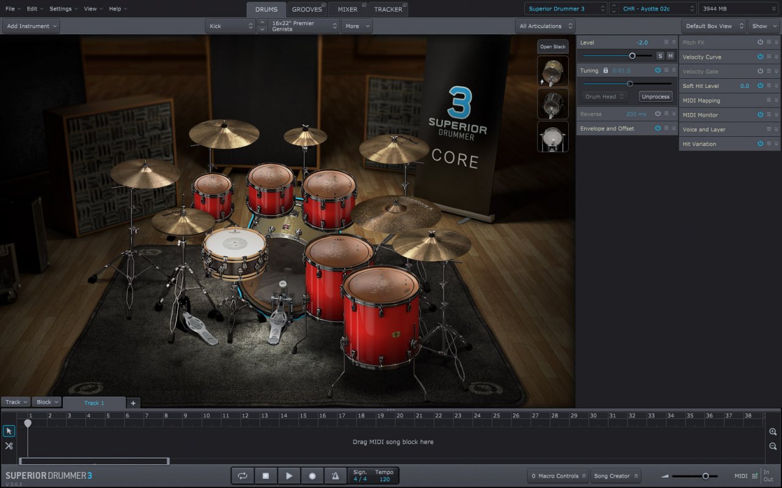The width and height of the screenshot is (782, 488).
Task: Toggle Envelope and Offset power button
Action: (x=658, y=128)
